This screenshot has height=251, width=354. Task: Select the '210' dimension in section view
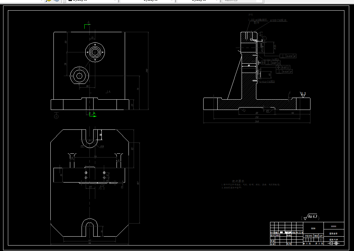[257, 117]
